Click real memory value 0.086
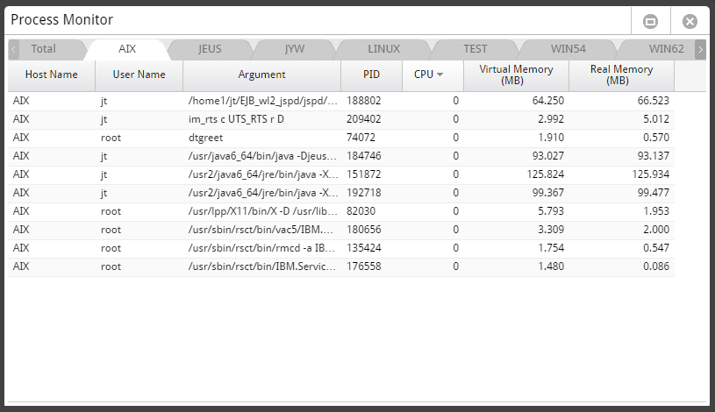Viewport: 715px width, 412px height. pyautogui.click(x=656, y=266)
